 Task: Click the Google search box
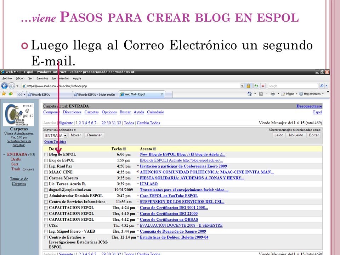293,86
